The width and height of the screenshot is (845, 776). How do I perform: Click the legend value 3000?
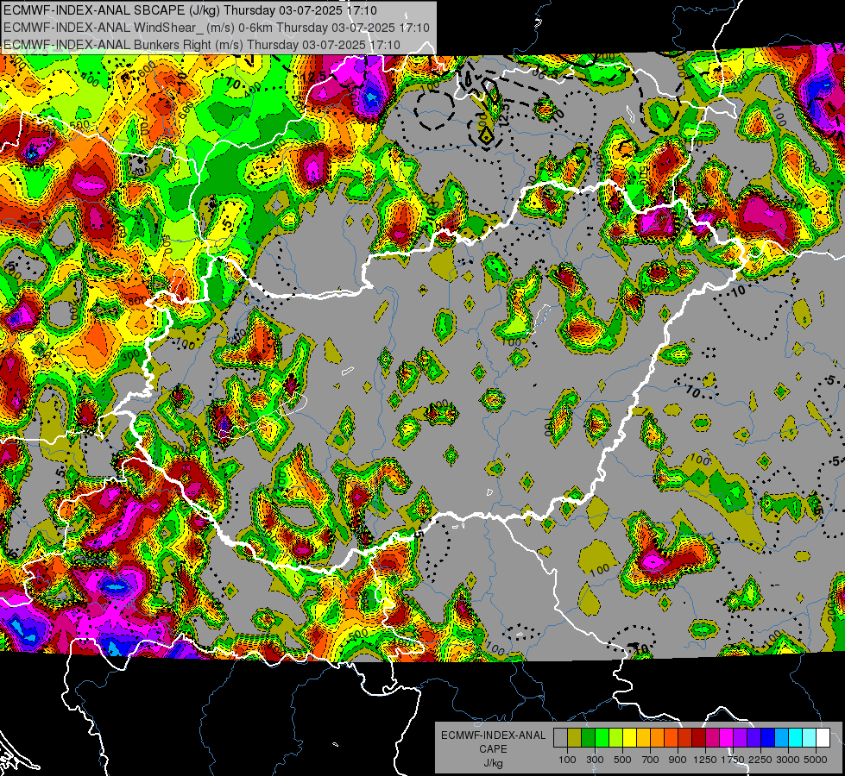(x=788, y=760)
